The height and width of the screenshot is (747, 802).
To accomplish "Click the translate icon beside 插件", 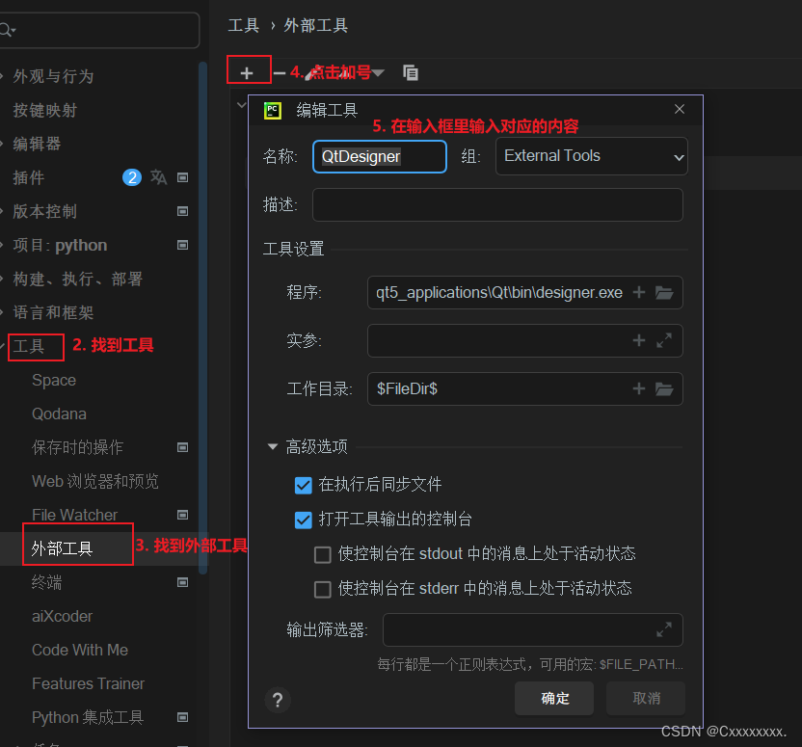I will (x=158, y=177).
